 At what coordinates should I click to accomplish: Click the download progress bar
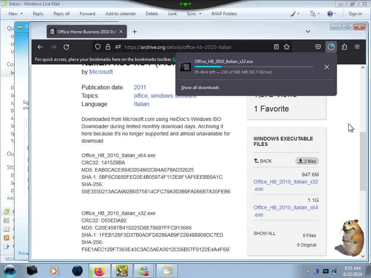[254, 67]
